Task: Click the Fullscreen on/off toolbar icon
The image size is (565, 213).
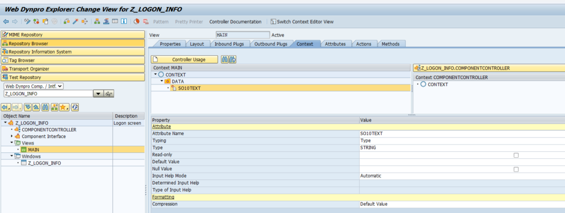Action: [x=115, y=22]
